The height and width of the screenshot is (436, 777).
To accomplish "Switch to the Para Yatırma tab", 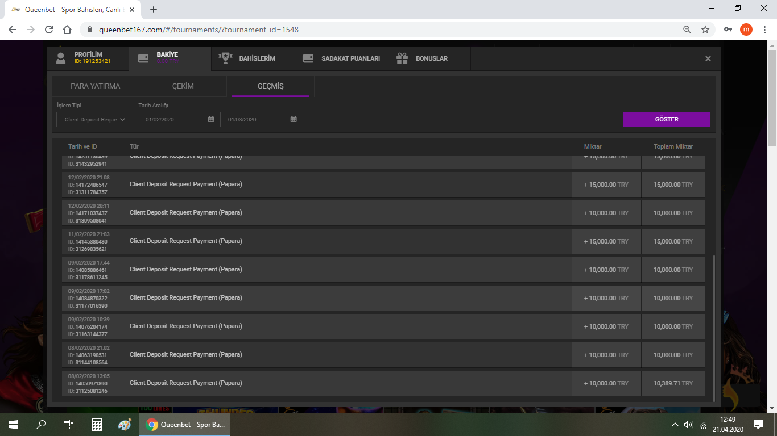I will 96,86.
